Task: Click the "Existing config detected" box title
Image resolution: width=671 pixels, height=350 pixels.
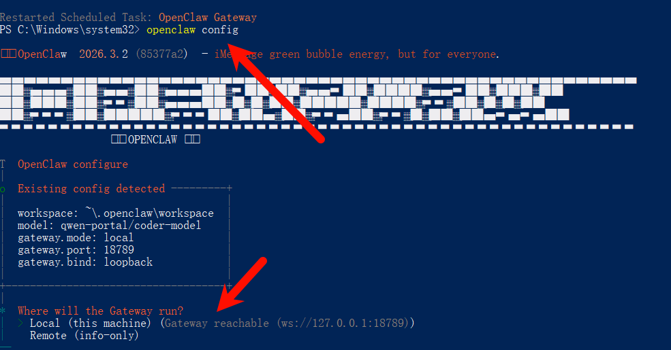Action: point(91,189)
